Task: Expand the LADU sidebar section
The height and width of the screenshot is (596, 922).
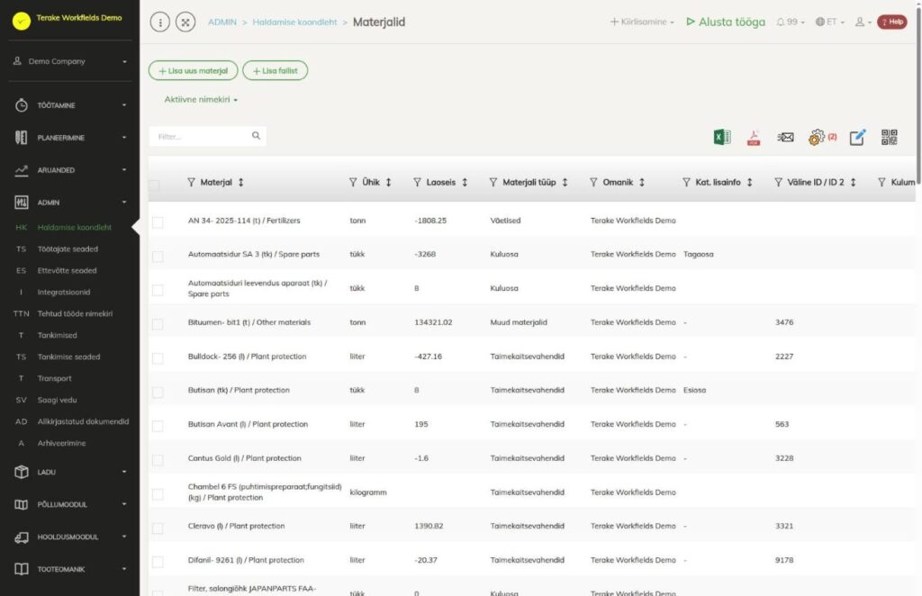Action: click(70, 472)
